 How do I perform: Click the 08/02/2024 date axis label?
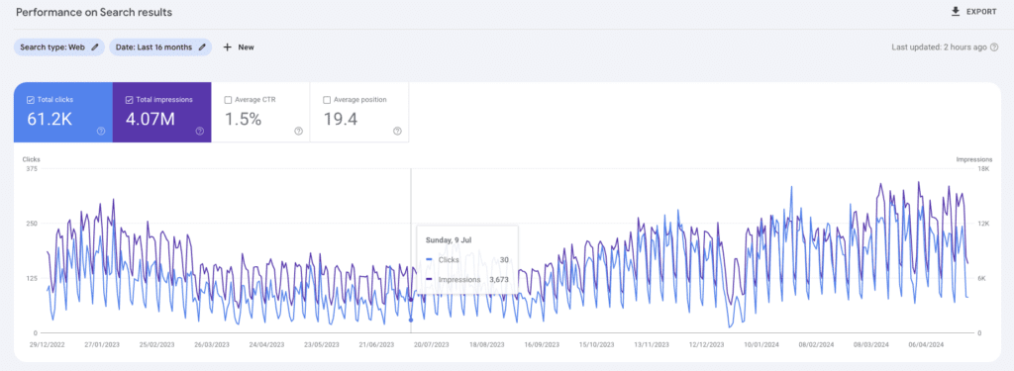coord(816,345)
